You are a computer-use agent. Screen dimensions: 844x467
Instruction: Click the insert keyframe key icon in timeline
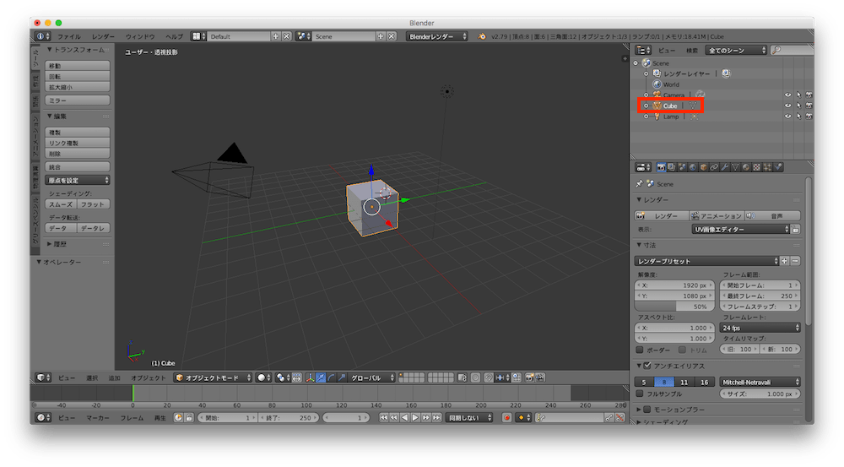[x=609, y=417]
